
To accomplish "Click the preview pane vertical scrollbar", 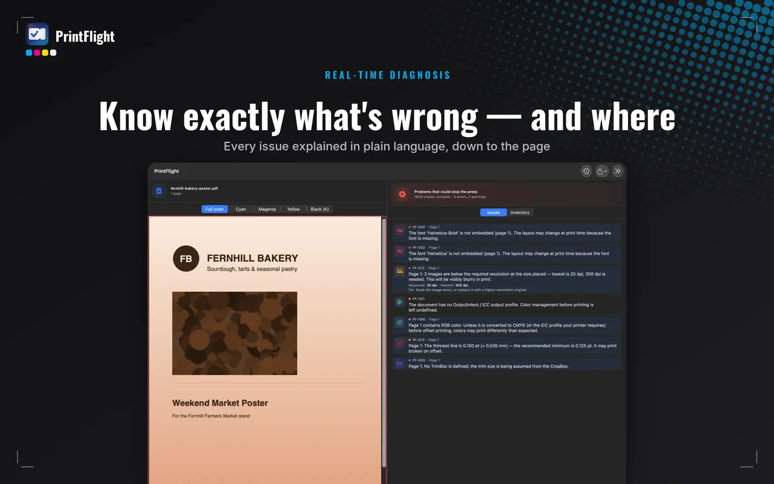I will point(384,343).
